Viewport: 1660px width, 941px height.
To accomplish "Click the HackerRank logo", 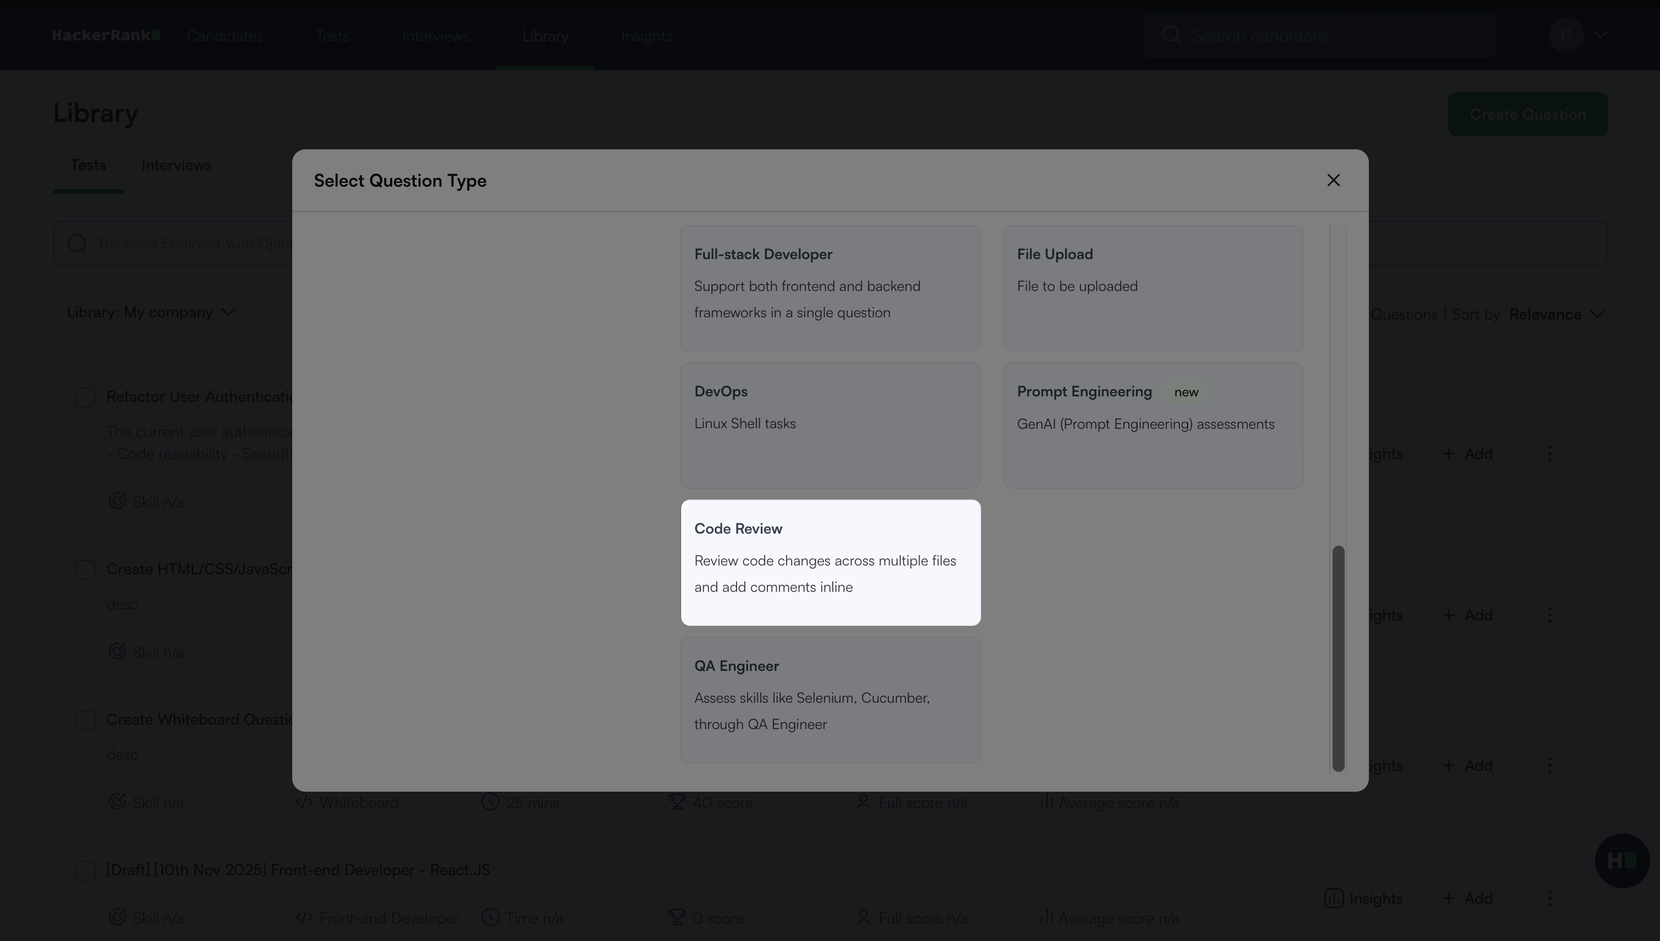I will [x=106, y=36].
